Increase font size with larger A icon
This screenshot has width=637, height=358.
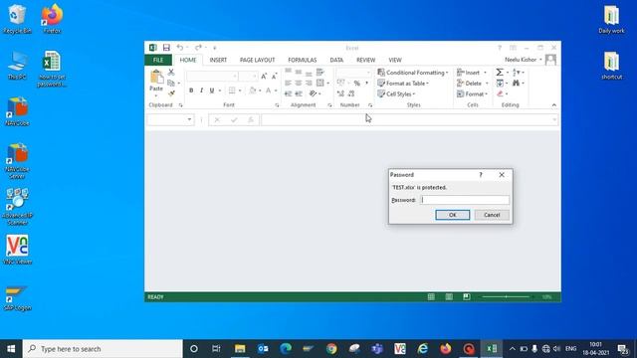(x=264, y=76)
